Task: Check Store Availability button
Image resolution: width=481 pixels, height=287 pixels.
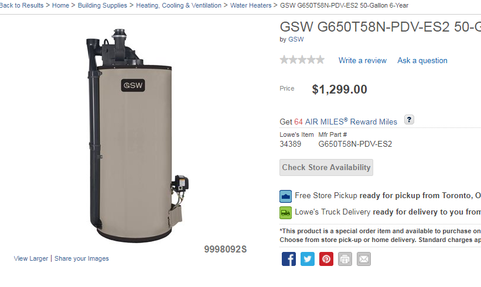Action: [x=326, y=167]
